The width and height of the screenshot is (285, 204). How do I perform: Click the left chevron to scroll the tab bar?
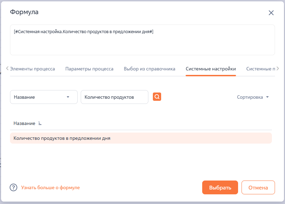pos(7,69)
